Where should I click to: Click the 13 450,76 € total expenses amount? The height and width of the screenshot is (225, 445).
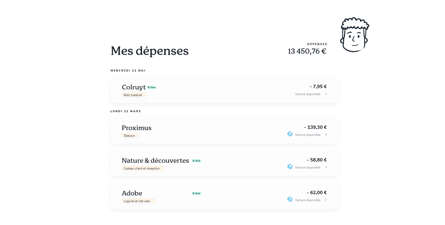[x=307, y=51]
